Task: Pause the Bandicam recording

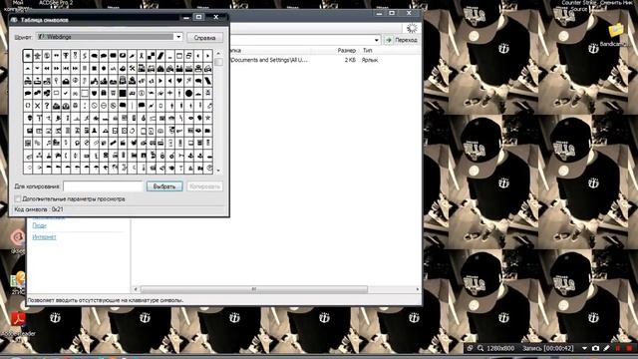Action: 618,348
